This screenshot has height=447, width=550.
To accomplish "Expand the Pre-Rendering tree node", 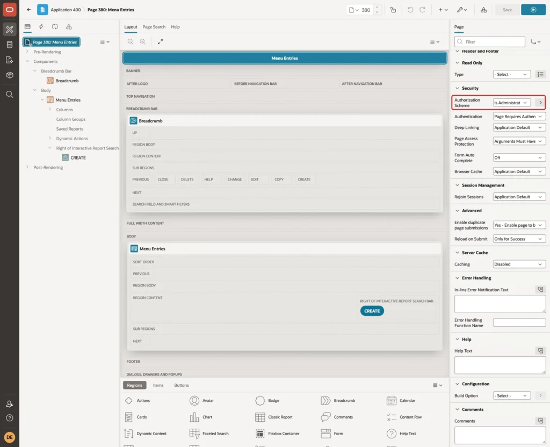I will click(x=27, y=52).
